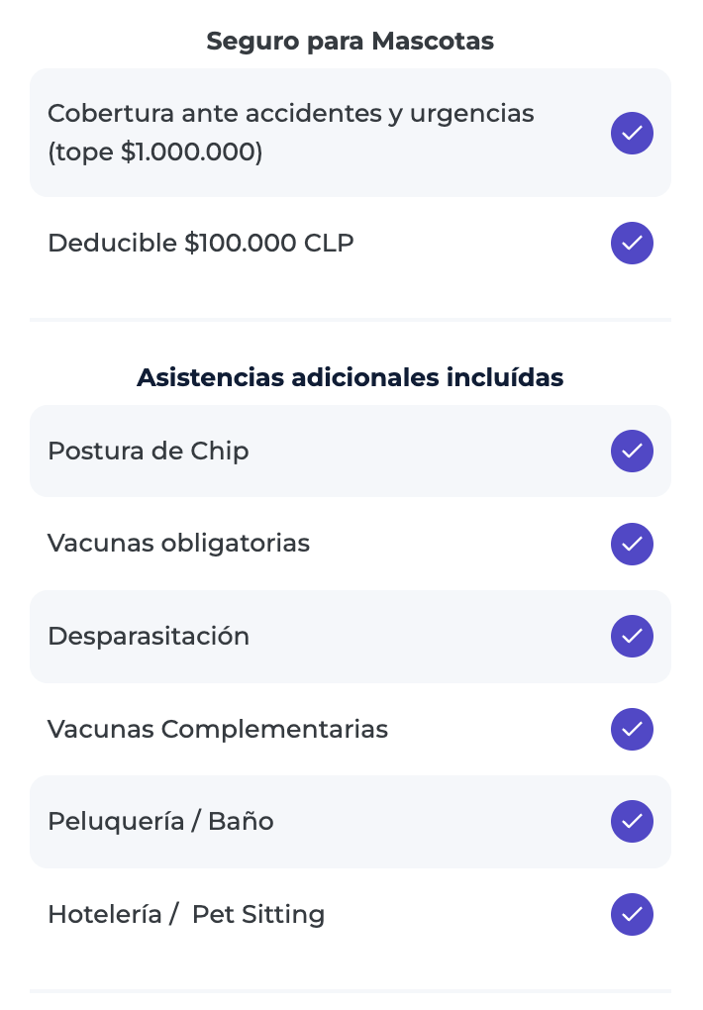703x1010 pixels.
Task: Click the Vacunas obligatorias label
Action: click(178, 543)
